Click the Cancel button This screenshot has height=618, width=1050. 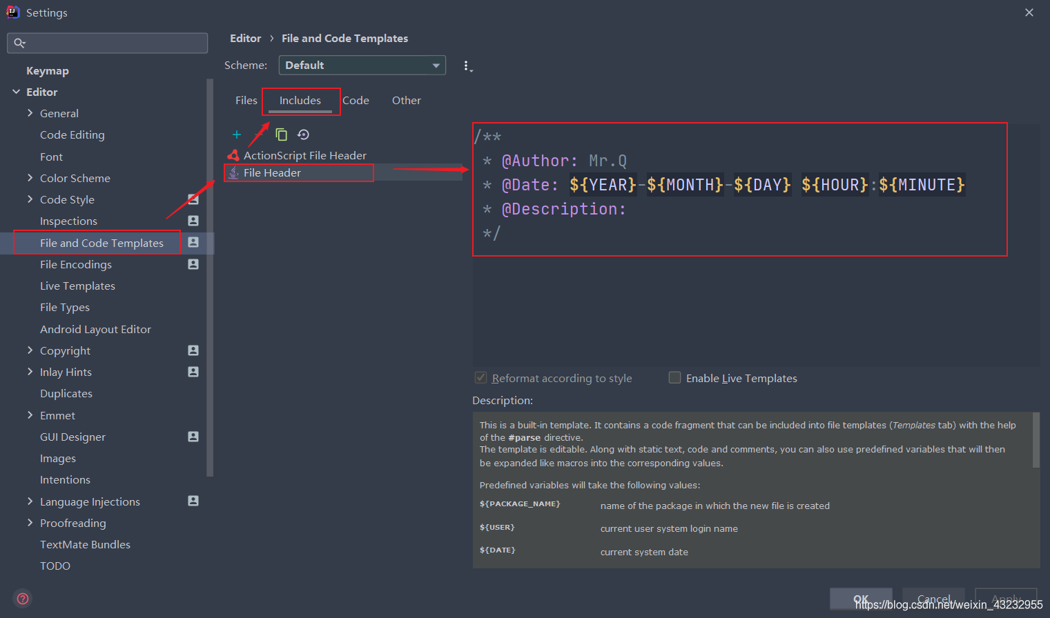[x=933, y=599]
